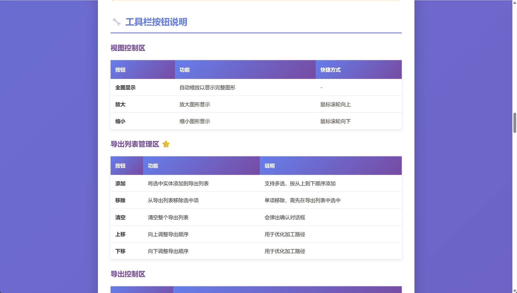This screenshot has width=517, height=293.
Task: Click the 下移 row label
Action: [x=120, y=251]
